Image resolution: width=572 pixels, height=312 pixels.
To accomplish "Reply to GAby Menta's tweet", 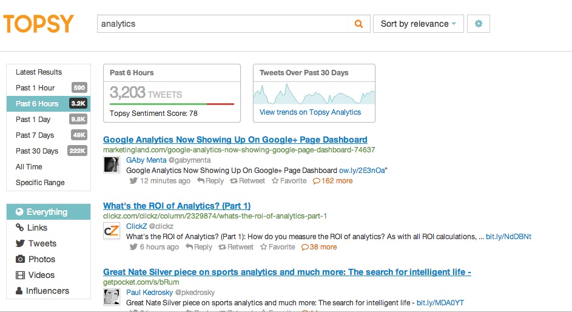I will pyautogui.click(x=210, y=181).
